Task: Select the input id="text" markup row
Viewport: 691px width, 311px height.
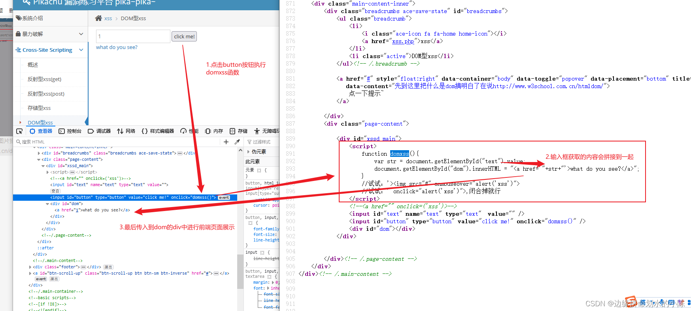Action: point(109,185)
